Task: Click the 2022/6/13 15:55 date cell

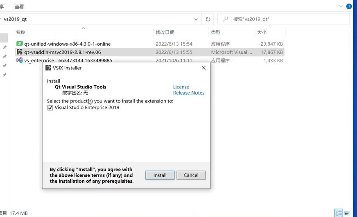Action: [x=174, y=52]
